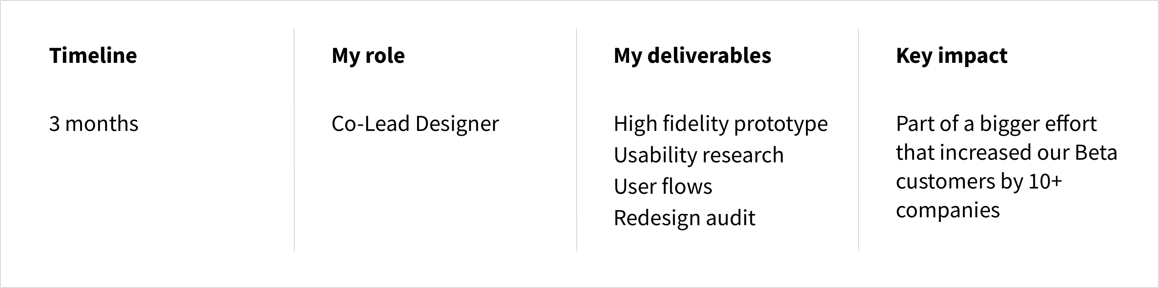Click the word 'prototype' in deliverables
This screenshot has height=288, width=1159.
point(781,125)
